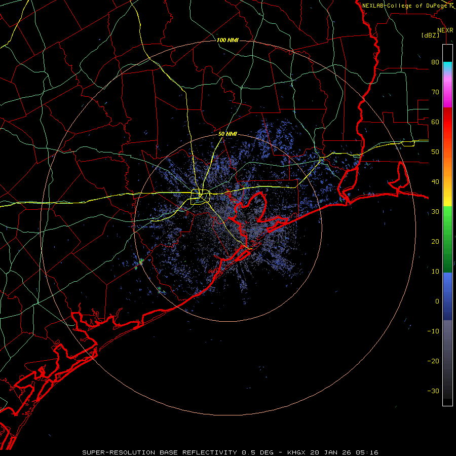Click the "05:16" timestamp in the caption
This screenshot has height=456, width=456.
(367, 452)
